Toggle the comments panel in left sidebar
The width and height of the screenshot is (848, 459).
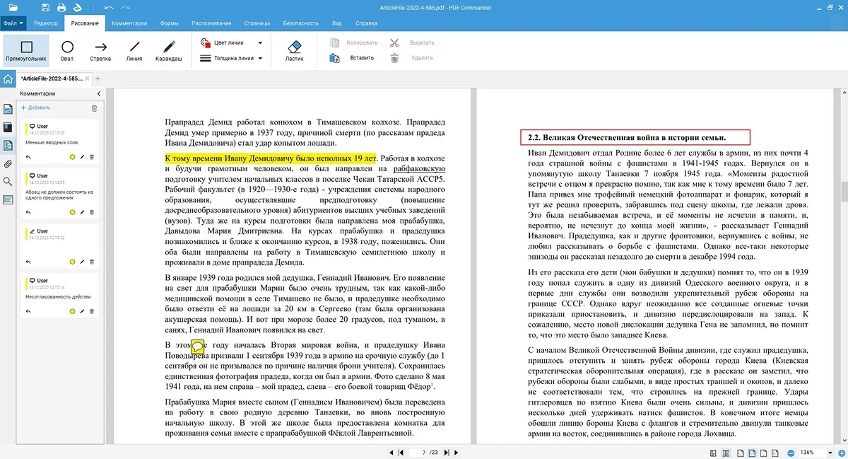coord(8,145)
